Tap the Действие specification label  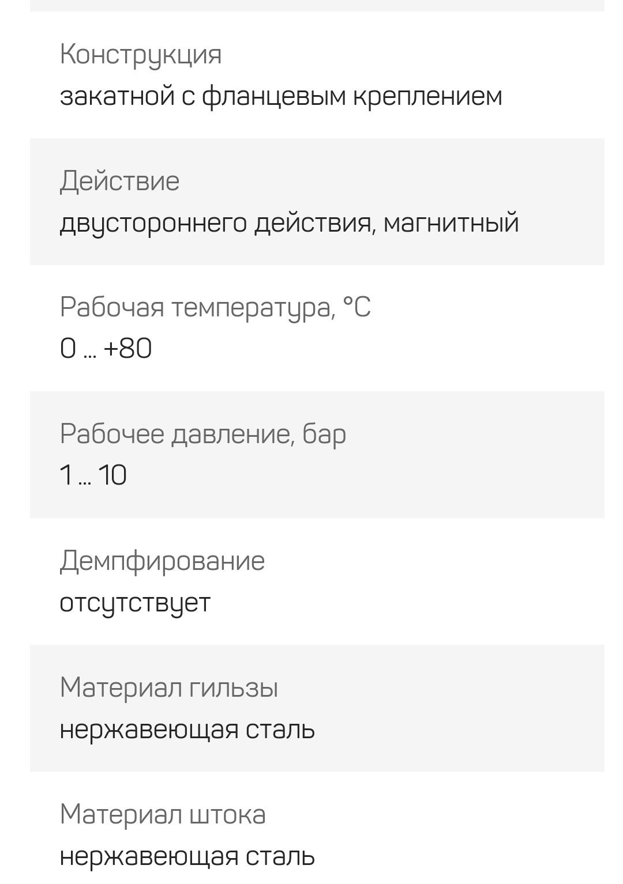tap(119, 181)
